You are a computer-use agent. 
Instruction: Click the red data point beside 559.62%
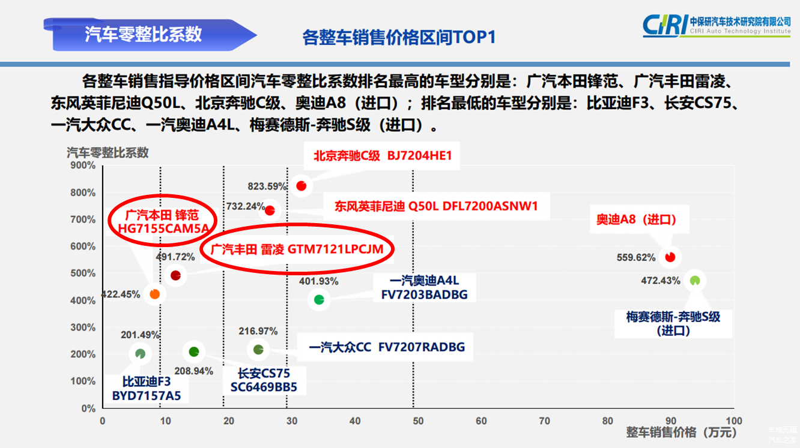point(670,257)
